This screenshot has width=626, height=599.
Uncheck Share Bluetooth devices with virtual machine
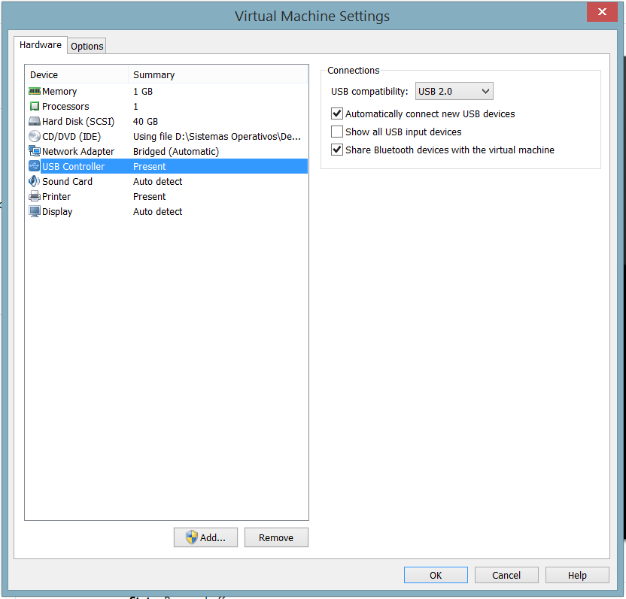(337, 150)
